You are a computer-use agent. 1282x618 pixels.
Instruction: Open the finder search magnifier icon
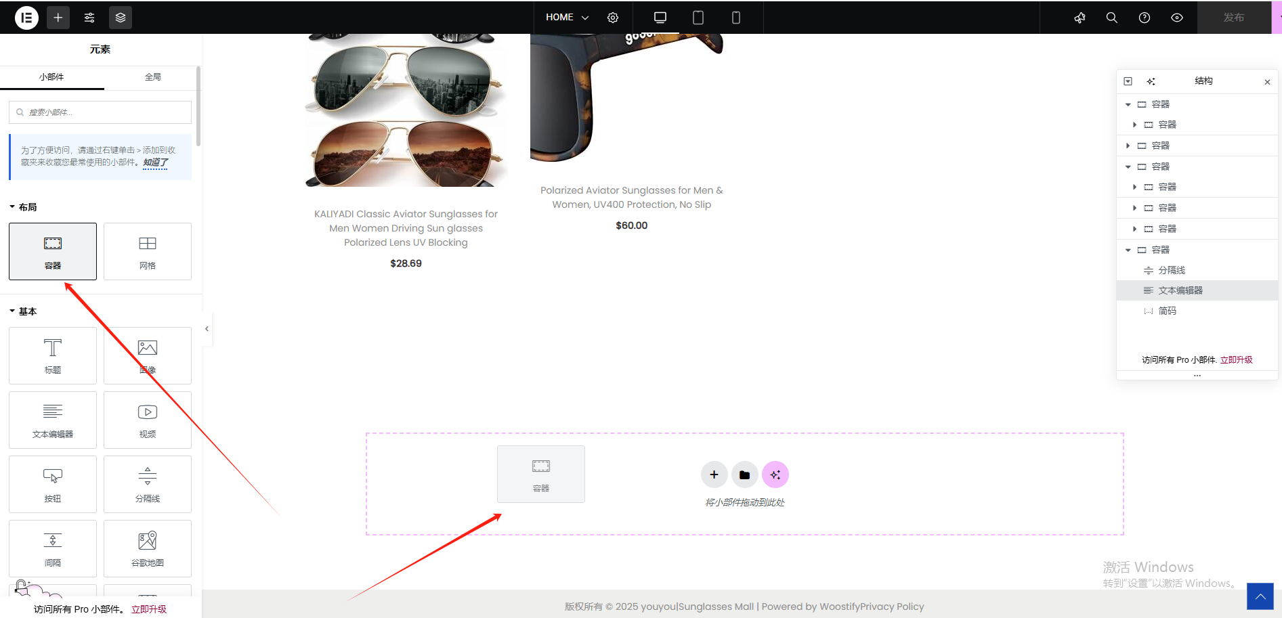point(1112,18)
